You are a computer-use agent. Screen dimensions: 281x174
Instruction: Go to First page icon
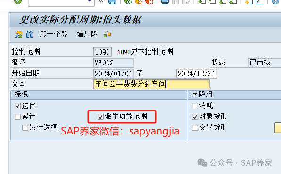point(202,2)
